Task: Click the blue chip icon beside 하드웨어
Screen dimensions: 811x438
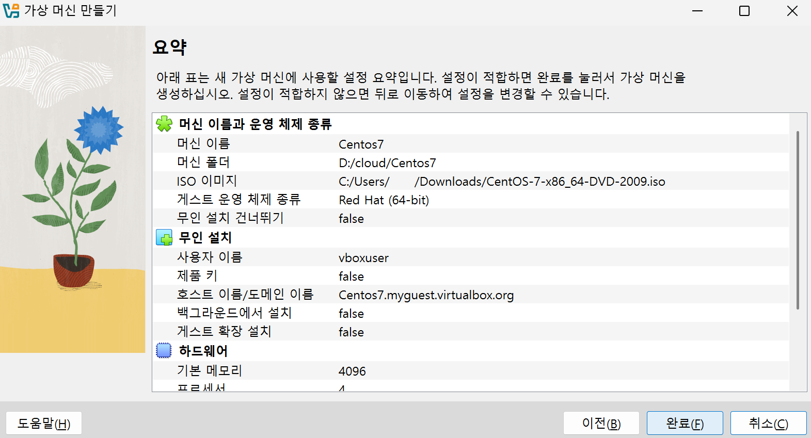Action: click(164, 351)
